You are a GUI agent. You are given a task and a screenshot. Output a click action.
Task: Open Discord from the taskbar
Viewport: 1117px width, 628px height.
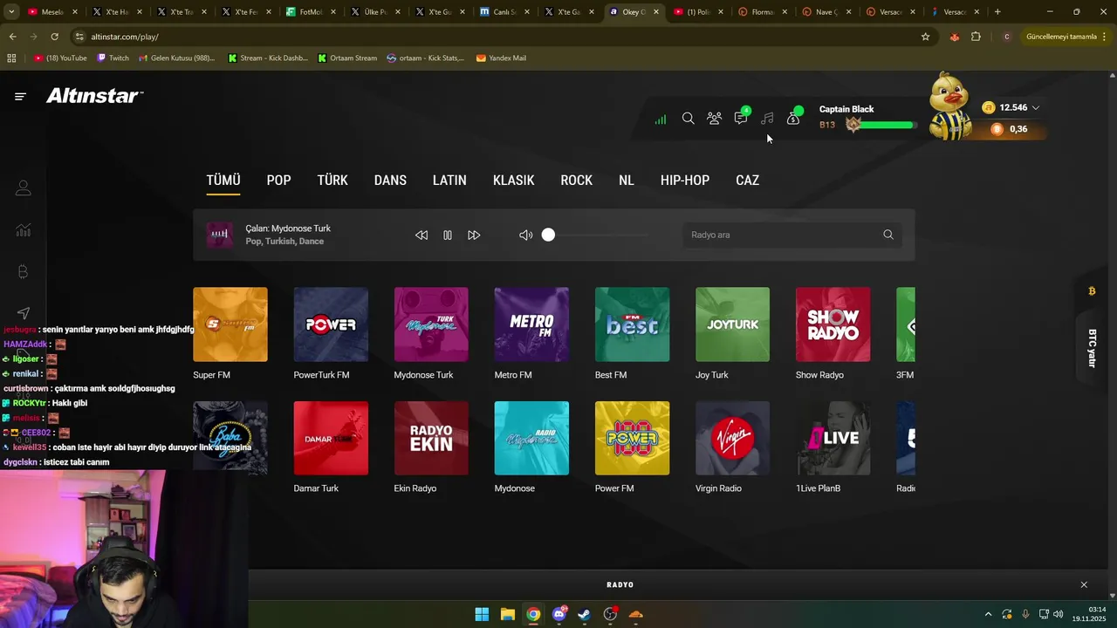tap(559, 614)
